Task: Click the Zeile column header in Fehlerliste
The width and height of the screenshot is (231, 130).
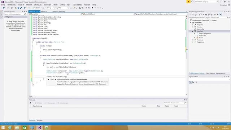Action: coord(158,106)
